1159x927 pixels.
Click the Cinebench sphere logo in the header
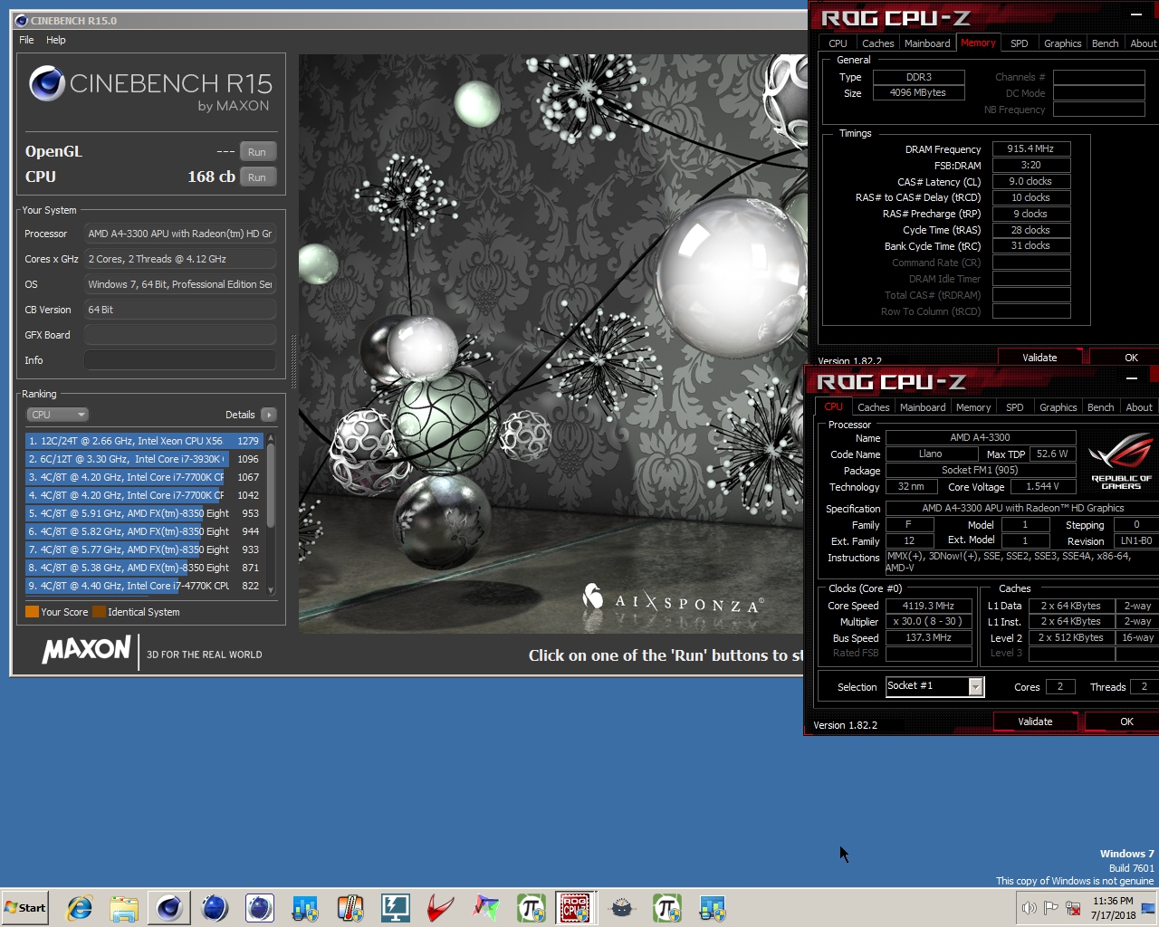coord(47,84)
